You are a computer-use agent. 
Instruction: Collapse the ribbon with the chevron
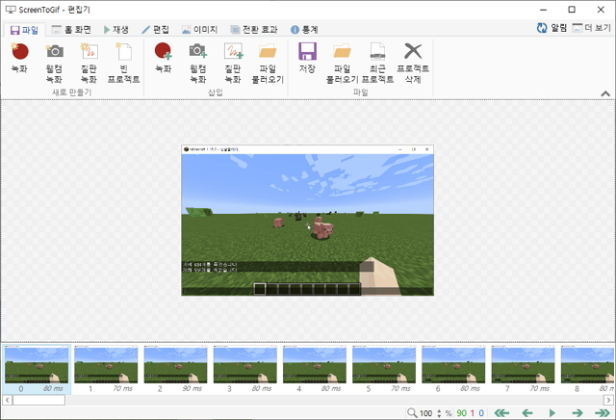coord(605,93)
